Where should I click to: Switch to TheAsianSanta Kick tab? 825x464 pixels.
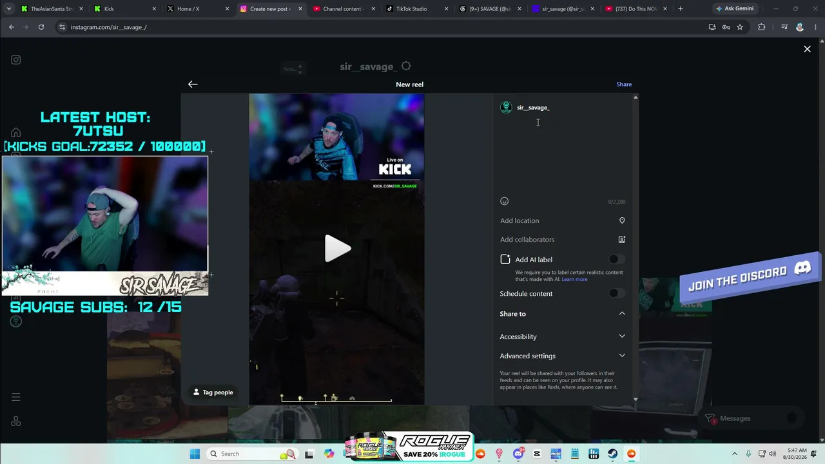coord(52,9)
